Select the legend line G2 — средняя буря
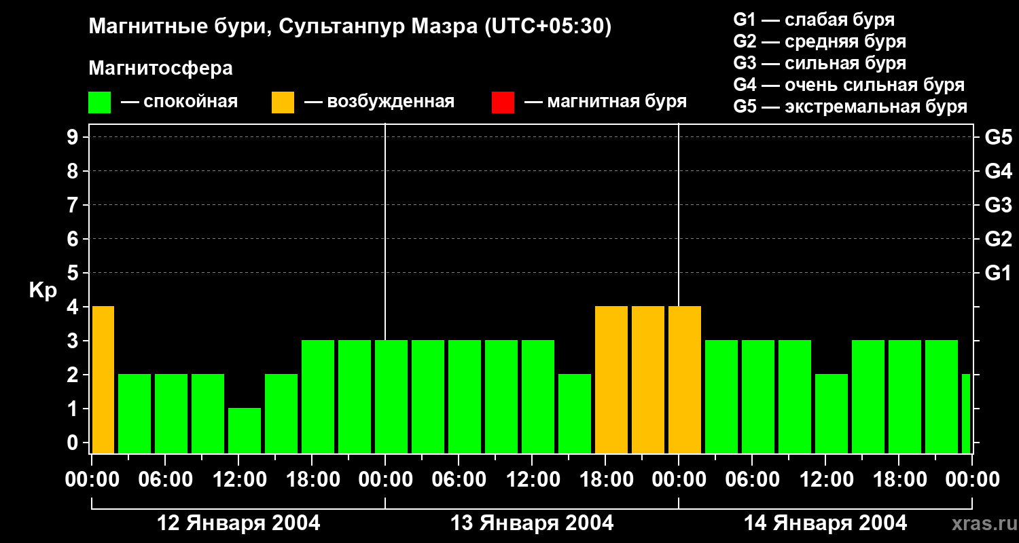1019x543 pixels. click(x=819, y=41)
